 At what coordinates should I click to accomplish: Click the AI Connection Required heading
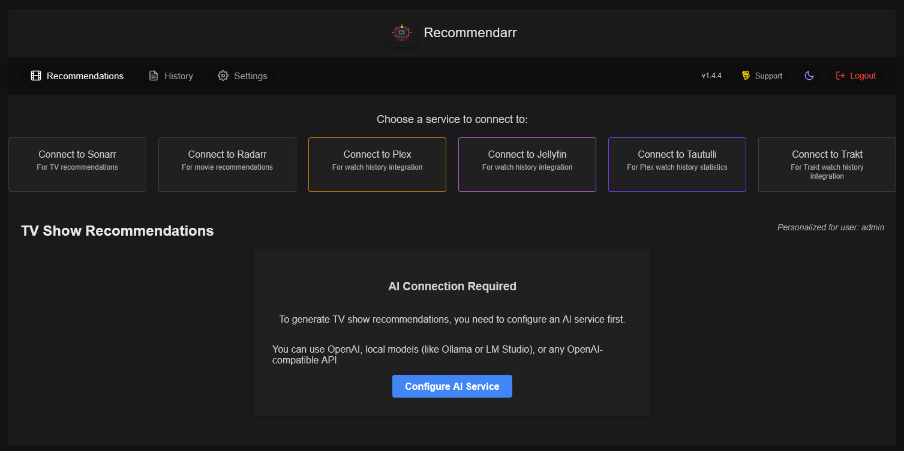pos(452,286)
